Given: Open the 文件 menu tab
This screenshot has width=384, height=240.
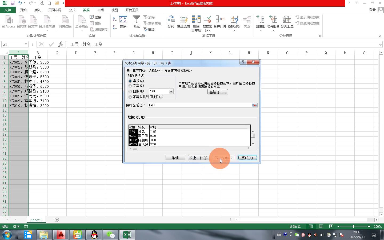Looking at the screenshot, I should click(x=8, y=10).
